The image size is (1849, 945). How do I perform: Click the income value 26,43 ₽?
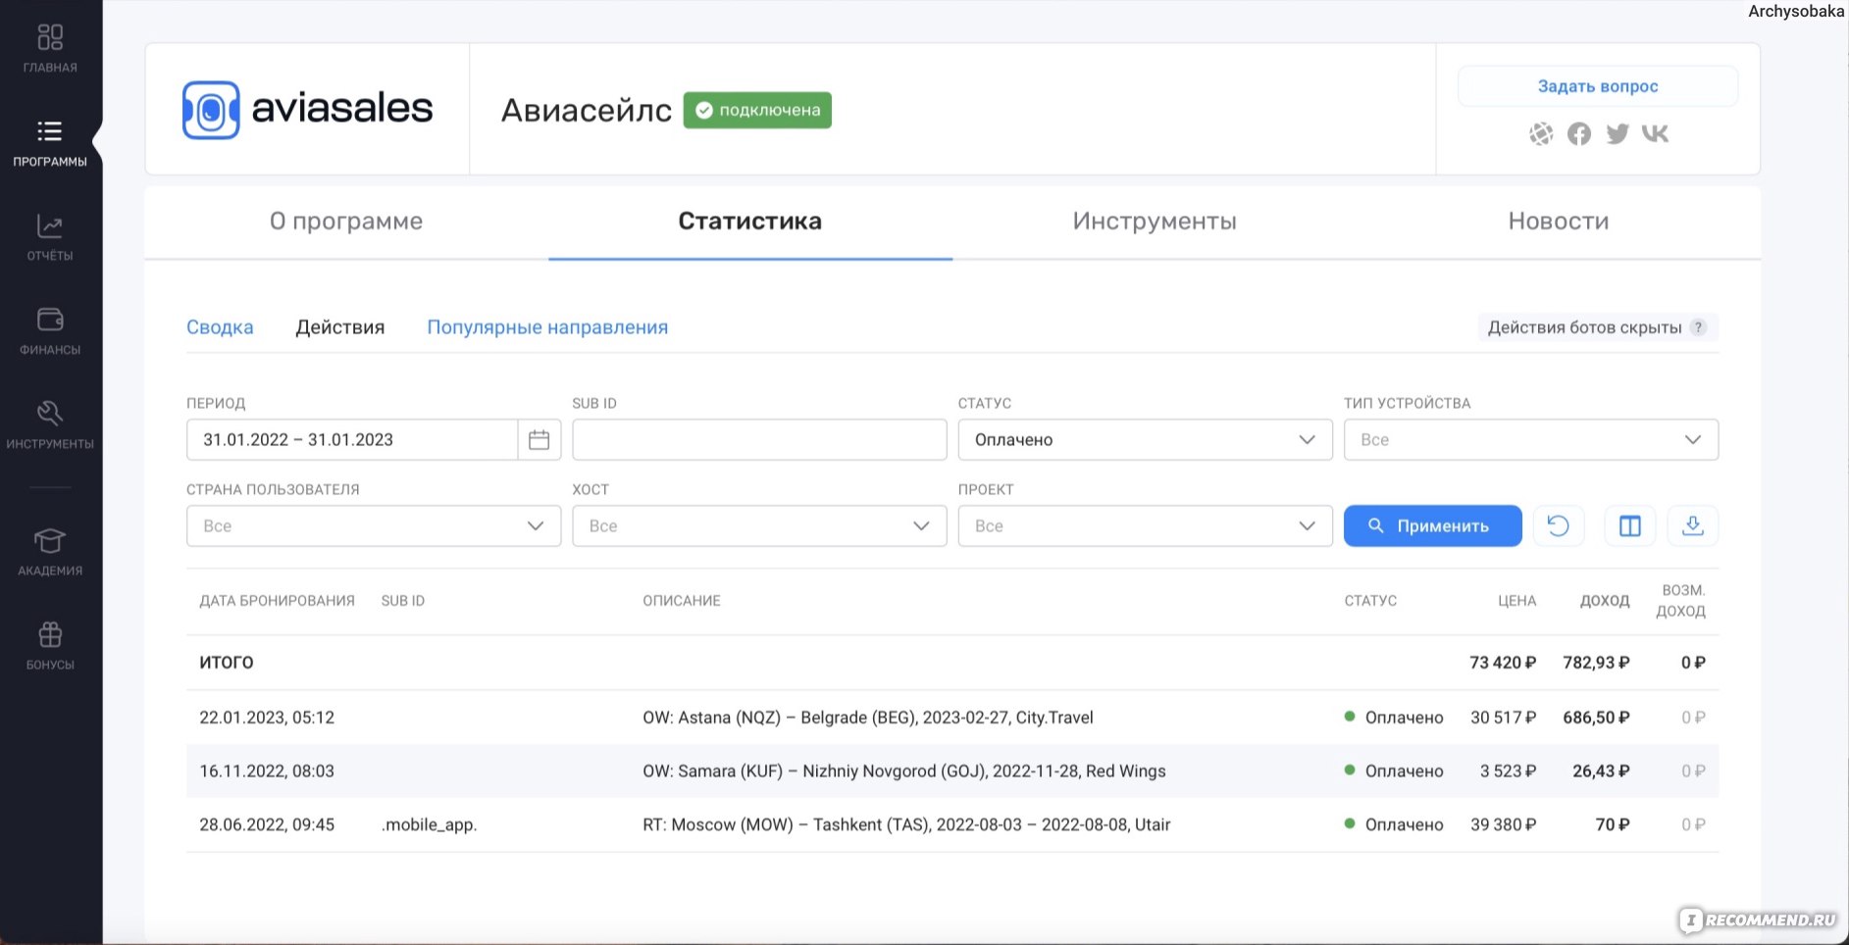click(x=1601, y=771)
